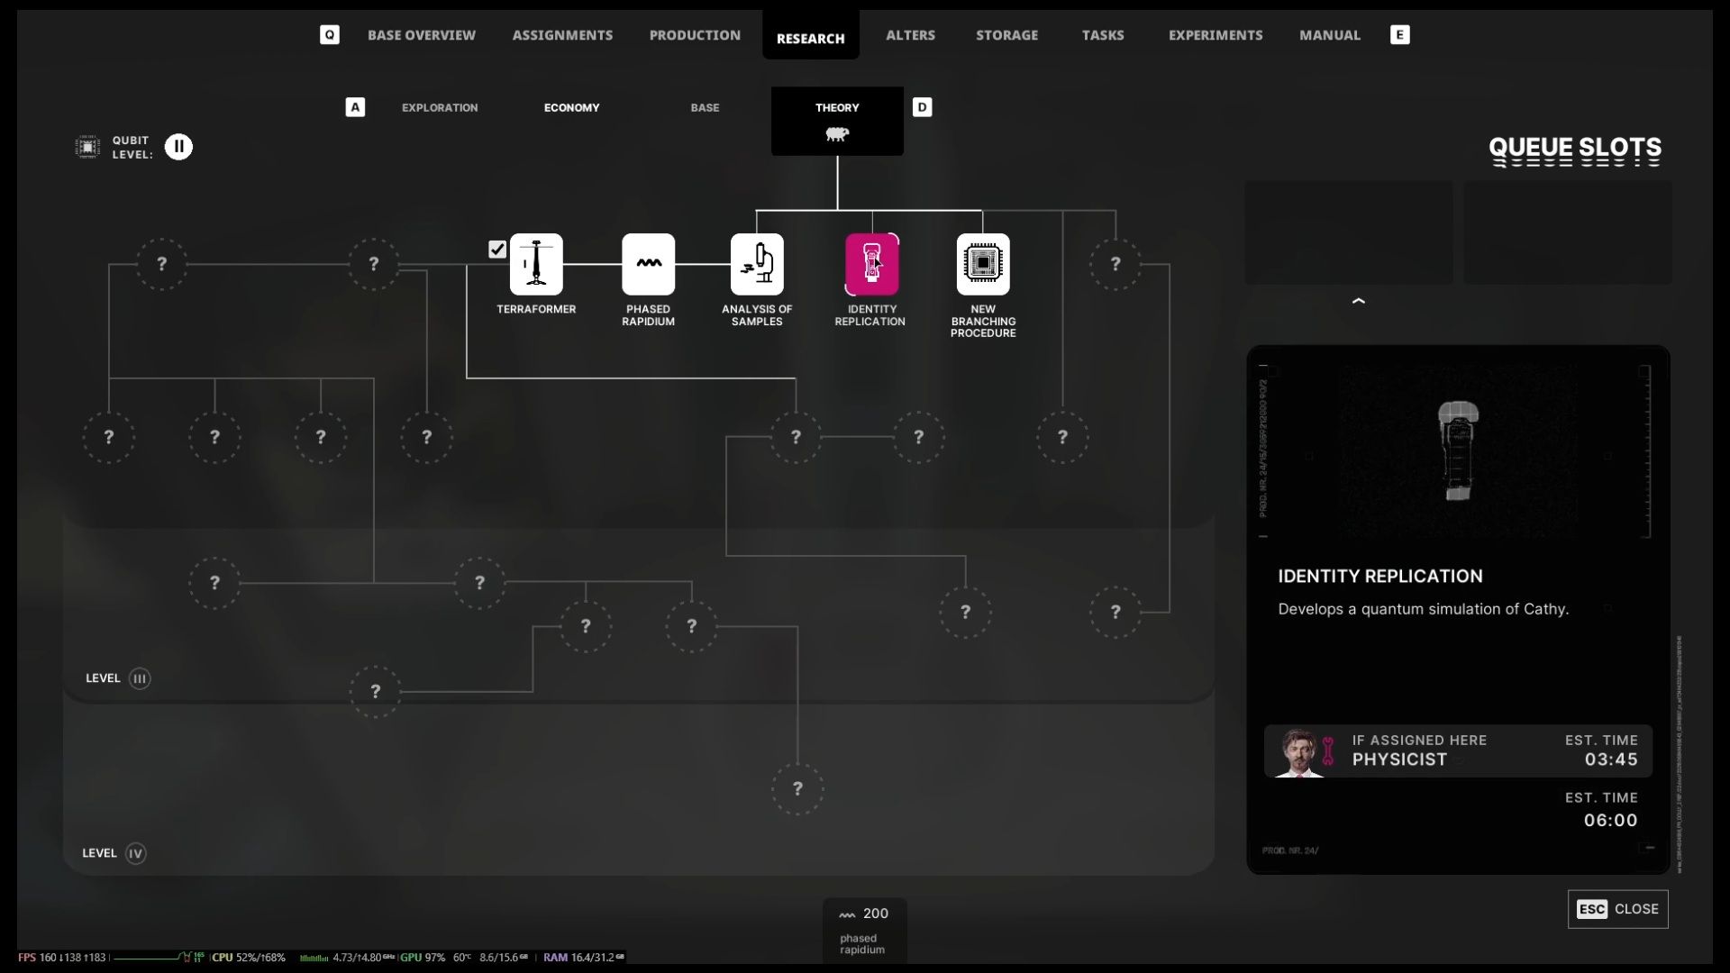Click the Identity Replication title in details panel
Viewport: 1730px width, 973px height.
click(x=1379, y=577)
